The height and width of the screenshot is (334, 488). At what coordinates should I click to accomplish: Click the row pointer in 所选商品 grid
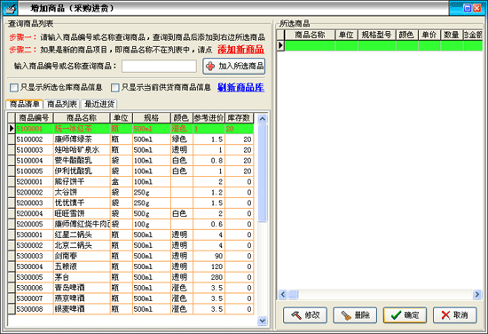tap(280, 45)
